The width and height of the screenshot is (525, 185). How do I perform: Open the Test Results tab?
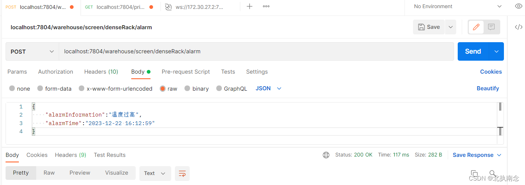[110, 155]
